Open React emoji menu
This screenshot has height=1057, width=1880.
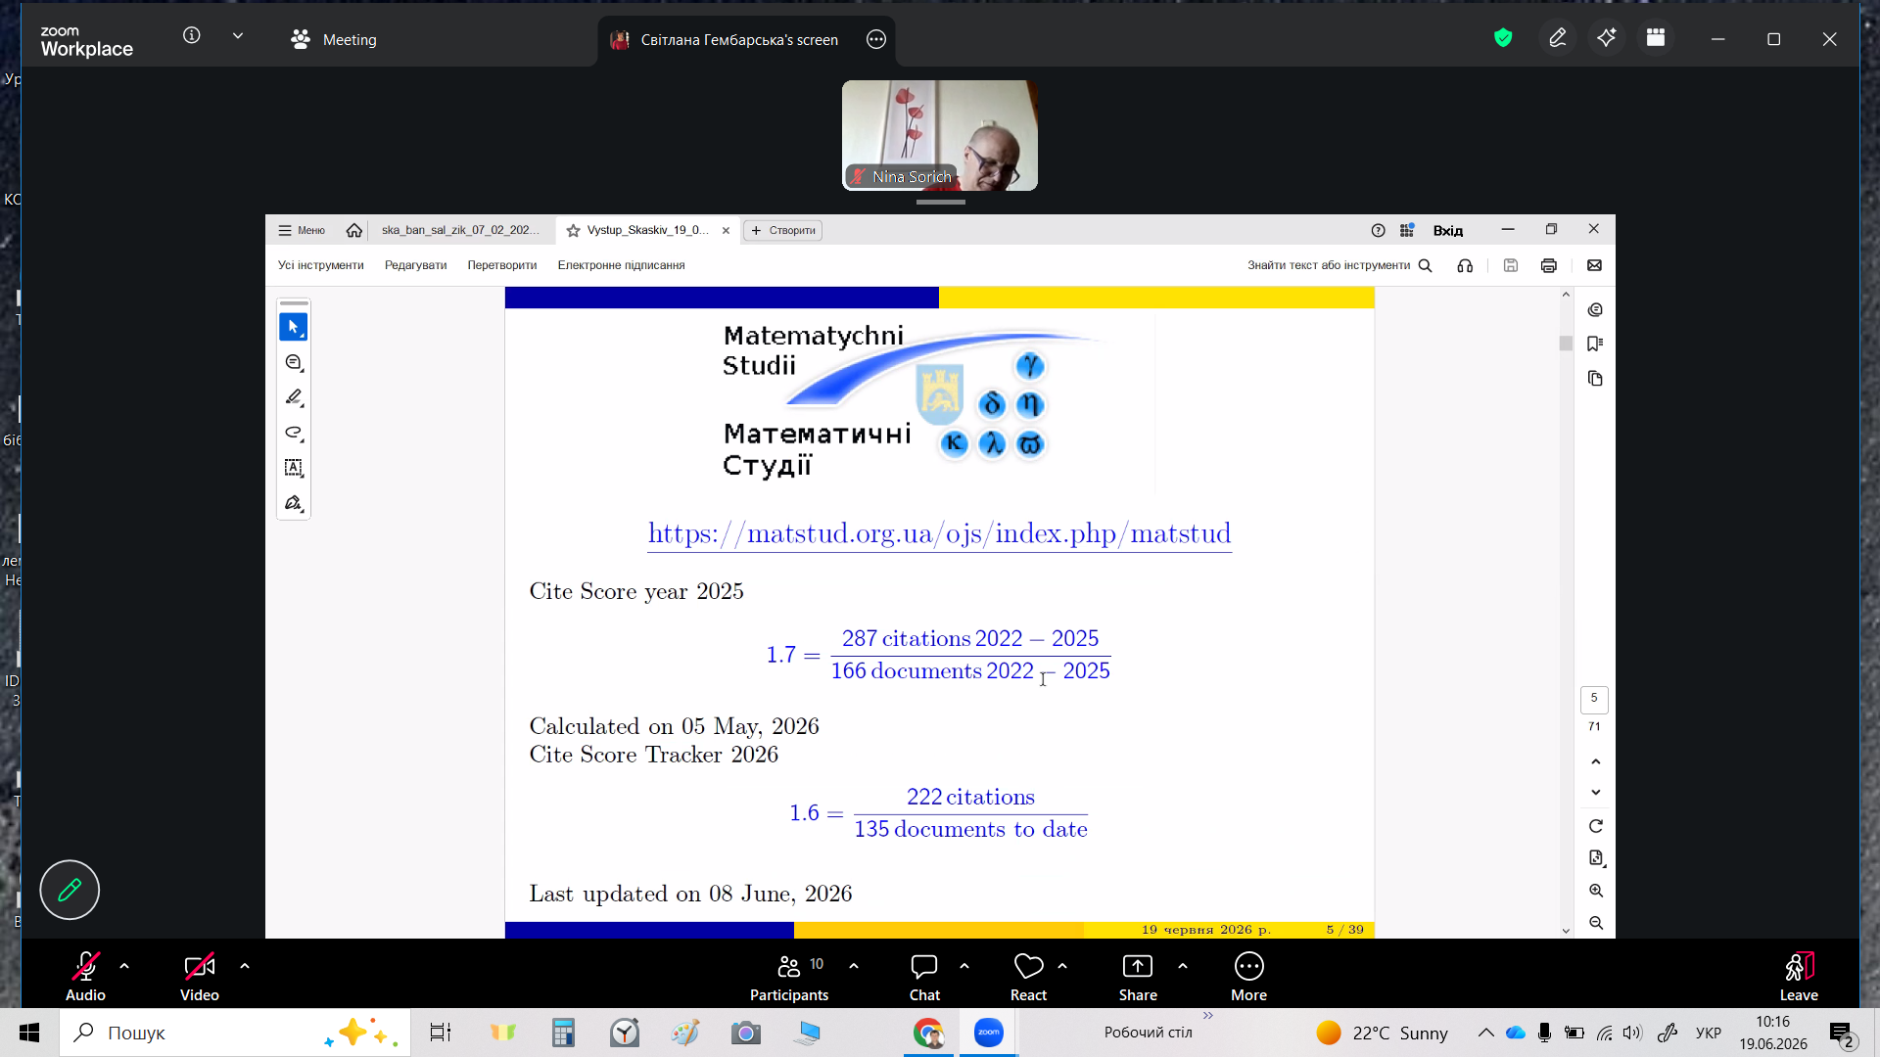coord(1028,976)
